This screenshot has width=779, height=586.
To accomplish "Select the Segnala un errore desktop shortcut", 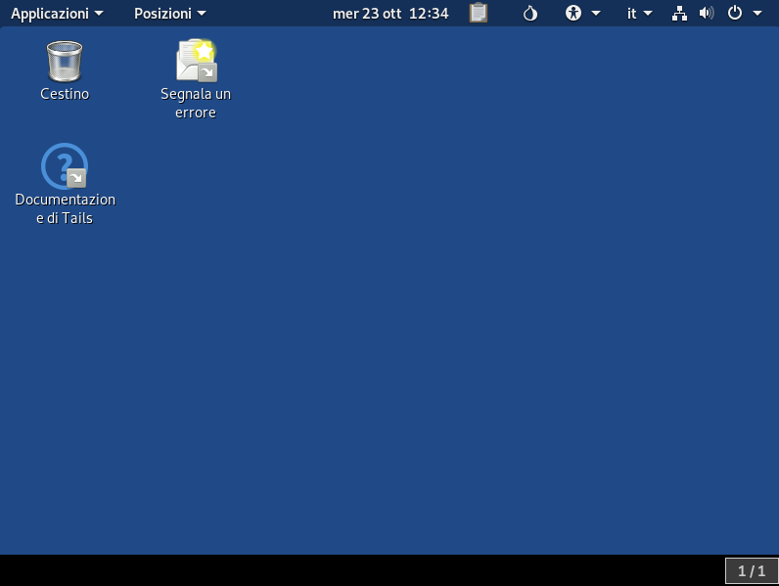I will tap(196, 61).
